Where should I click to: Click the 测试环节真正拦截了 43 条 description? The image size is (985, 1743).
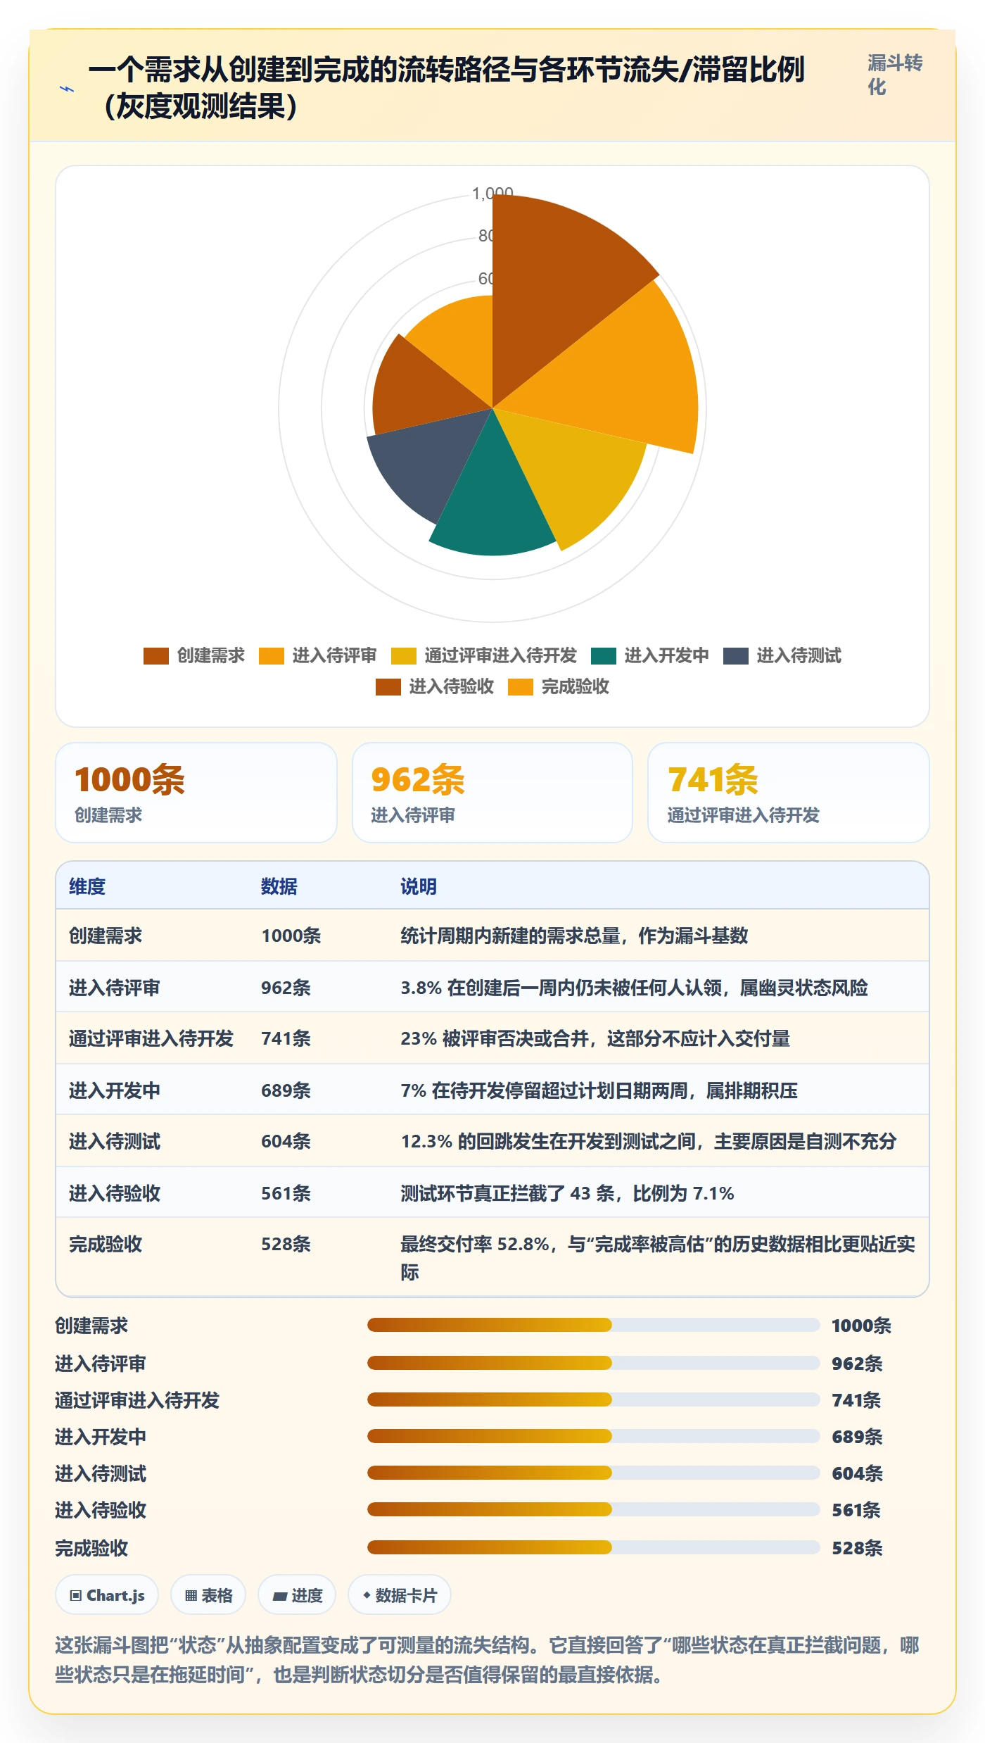tap(567, 1193)
